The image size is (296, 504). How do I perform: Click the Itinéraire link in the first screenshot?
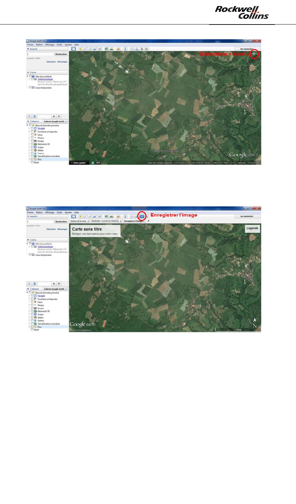(51, 62)
